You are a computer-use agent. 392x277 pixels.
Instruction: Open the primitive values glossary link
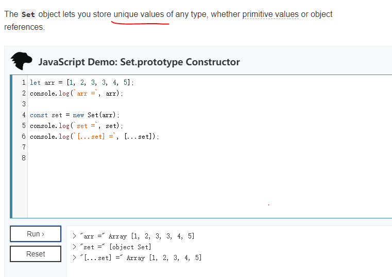pyautogui.click(x=270, y=14)
